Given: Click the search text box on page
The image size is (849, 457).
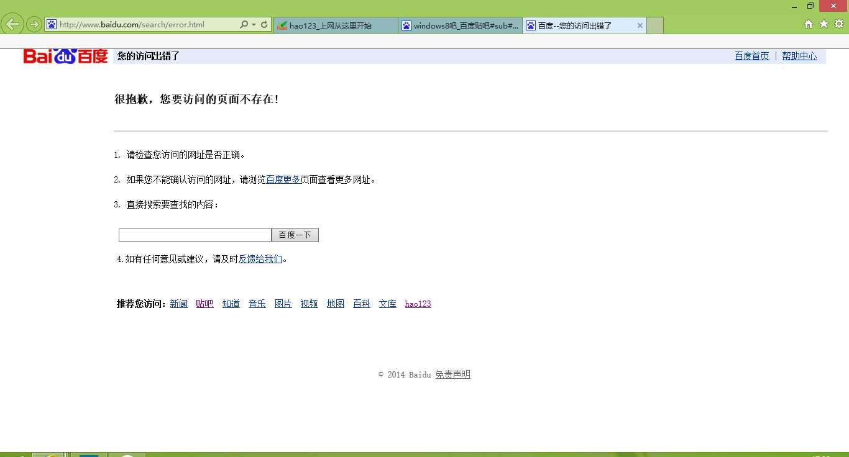Looking at the screenshot, I should pyautogui.click(x=195, y=235).
